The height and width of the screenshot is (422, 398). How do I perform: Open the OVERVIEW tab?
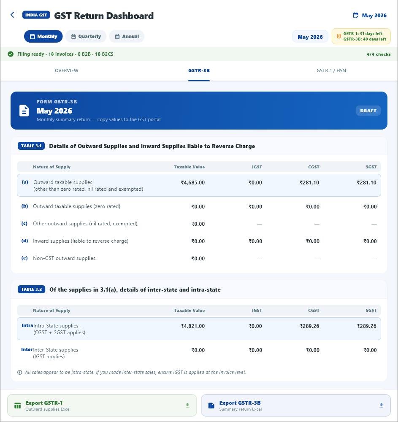click(x=66, y=70)
